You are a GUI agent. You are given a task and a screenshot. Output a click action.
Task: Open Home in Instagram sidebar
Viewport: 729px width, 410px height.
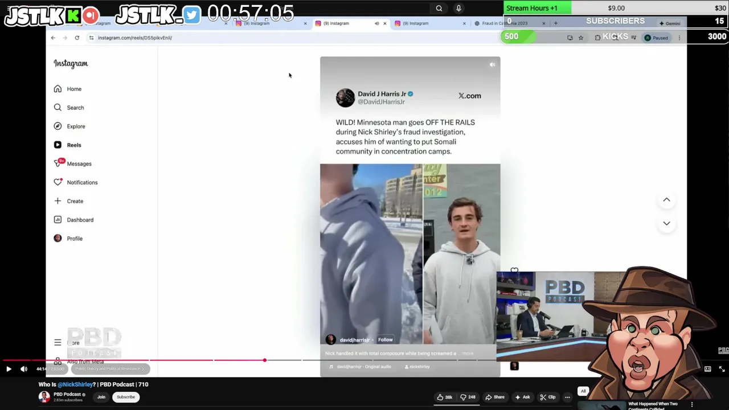point(68,89)
